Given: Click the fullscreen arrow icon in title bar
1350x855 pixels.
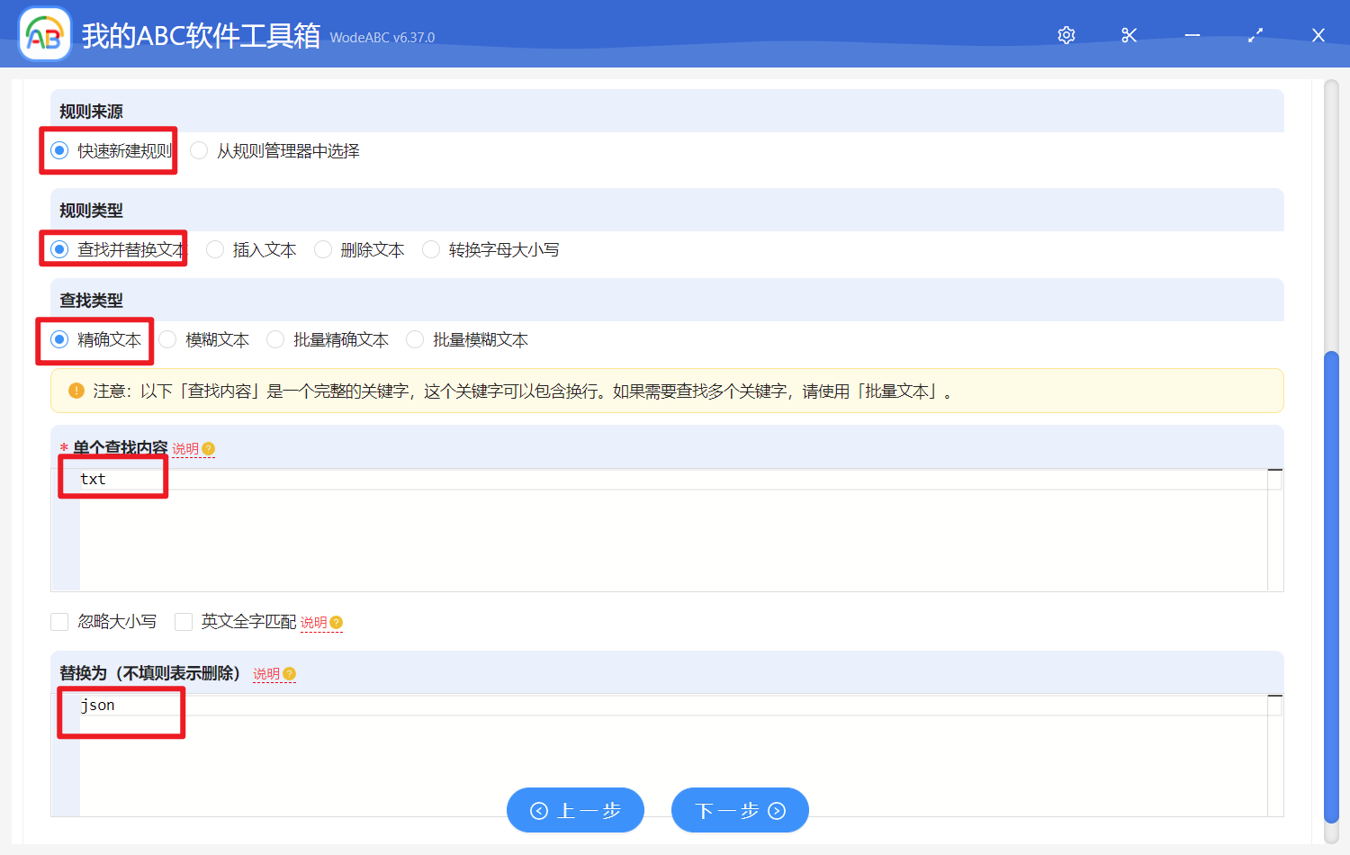Looking at the screenshot, I should (x=1255, y=34).
